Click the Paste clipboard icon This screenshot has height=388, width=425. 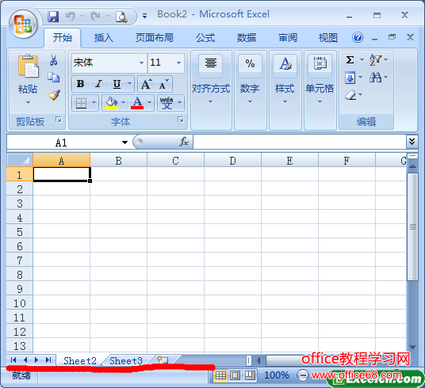point(28,66)
